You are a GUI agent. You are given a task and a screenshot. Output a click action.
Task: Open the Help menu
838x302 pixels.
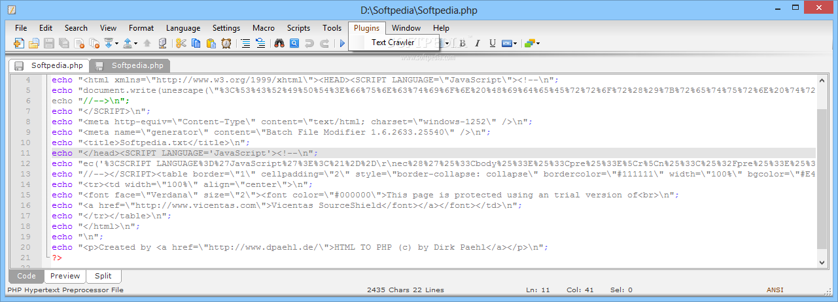[442, 28]
